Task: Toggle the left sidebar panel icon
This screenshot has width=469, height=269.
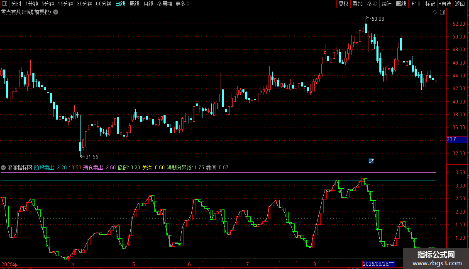Action: [x=5, y=4]
